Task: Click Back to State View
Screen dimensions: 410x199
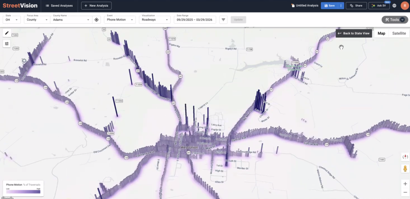Action: (354, 33)
